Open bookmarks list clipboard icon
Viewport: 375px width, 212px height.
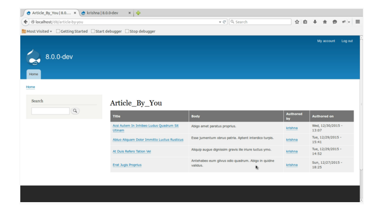tap(305, 22)
